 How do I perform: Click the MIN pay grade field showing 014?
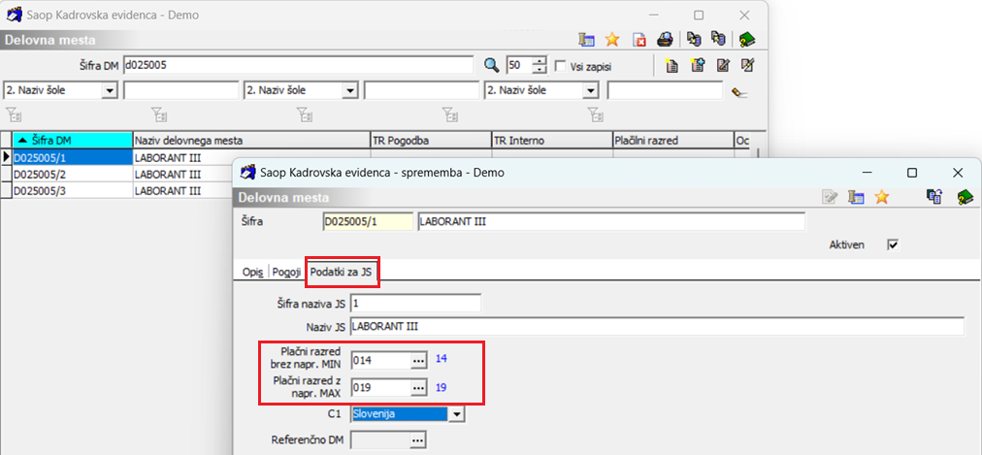tap(380, 360)
